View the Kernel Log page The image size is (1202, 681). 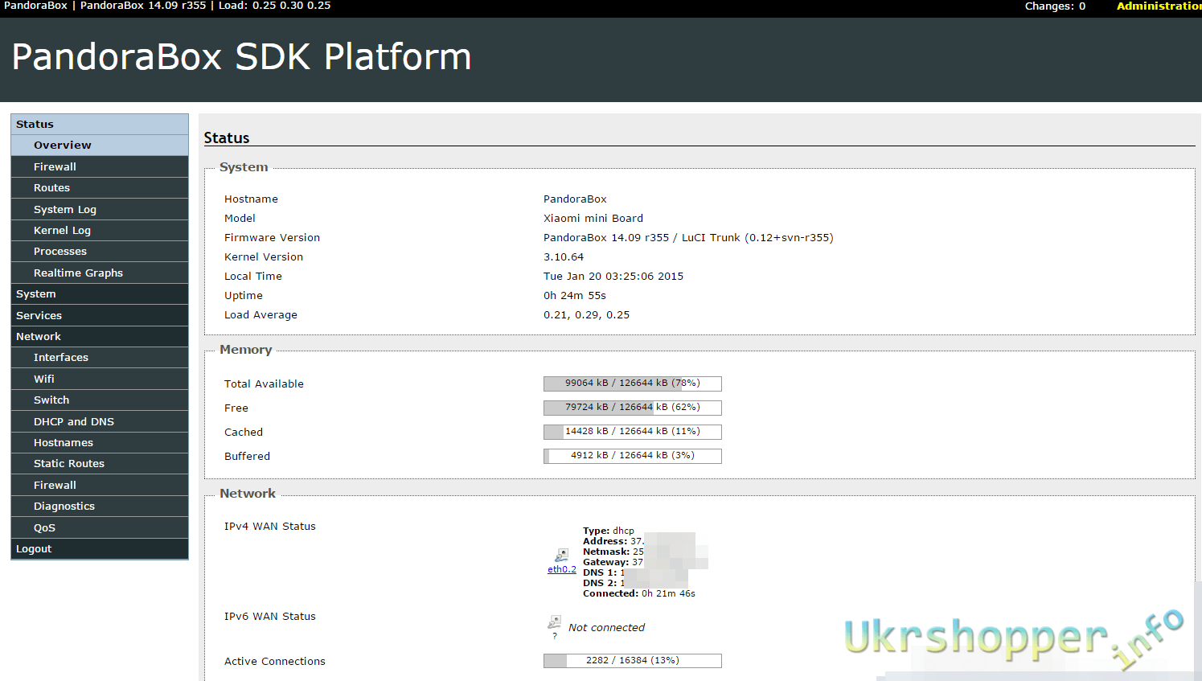100,230
